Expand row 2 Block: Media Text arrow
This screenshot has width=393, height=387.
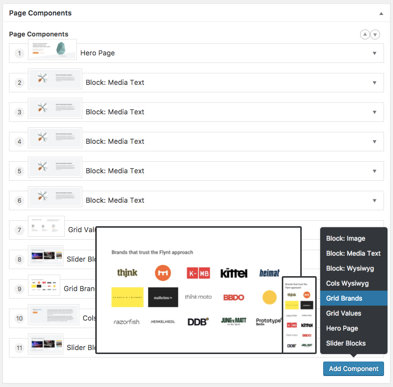(x=375, y=83)
